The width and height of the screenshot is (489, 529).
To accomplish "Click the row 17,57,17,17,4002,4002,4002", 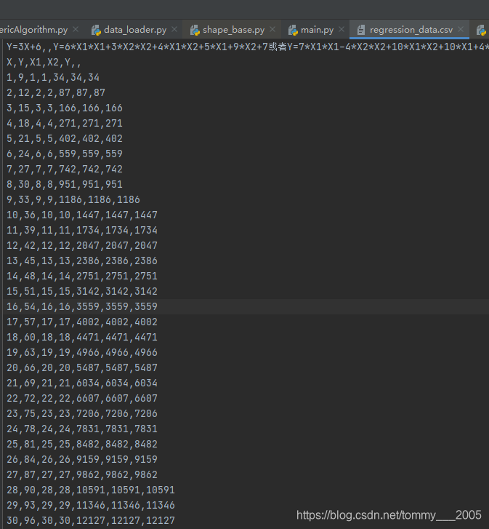I will click(x=82, y=322).
